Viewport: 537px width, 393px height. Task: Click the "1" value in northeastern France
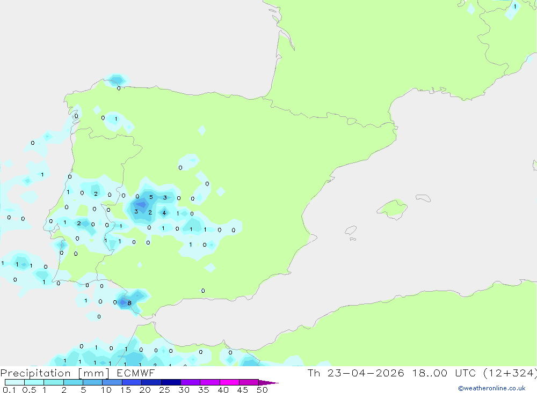515,6
